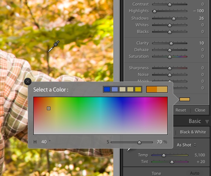Pick the golden yellow preset swatch

tap(138, 89)
